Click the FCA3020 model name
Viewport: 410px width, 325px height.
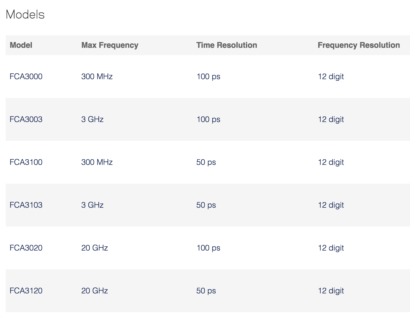point(26,248)
